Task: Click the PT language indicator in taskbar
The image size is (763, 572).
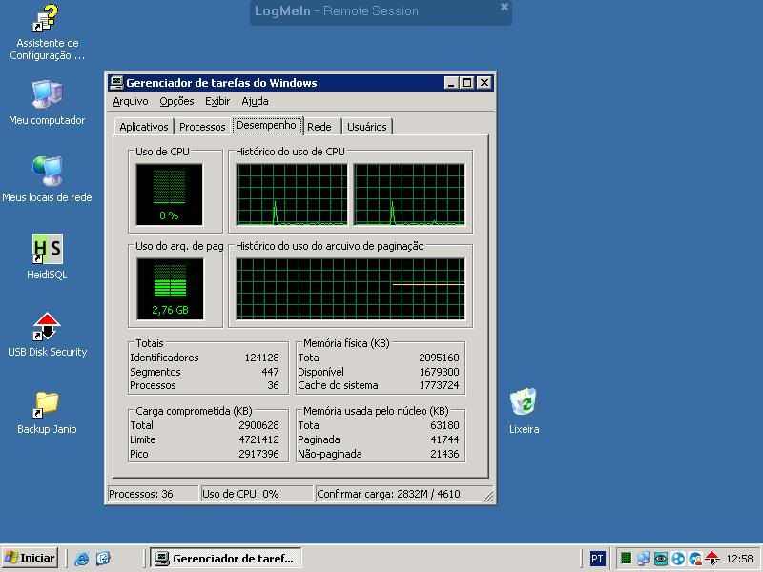Action: 597,559
